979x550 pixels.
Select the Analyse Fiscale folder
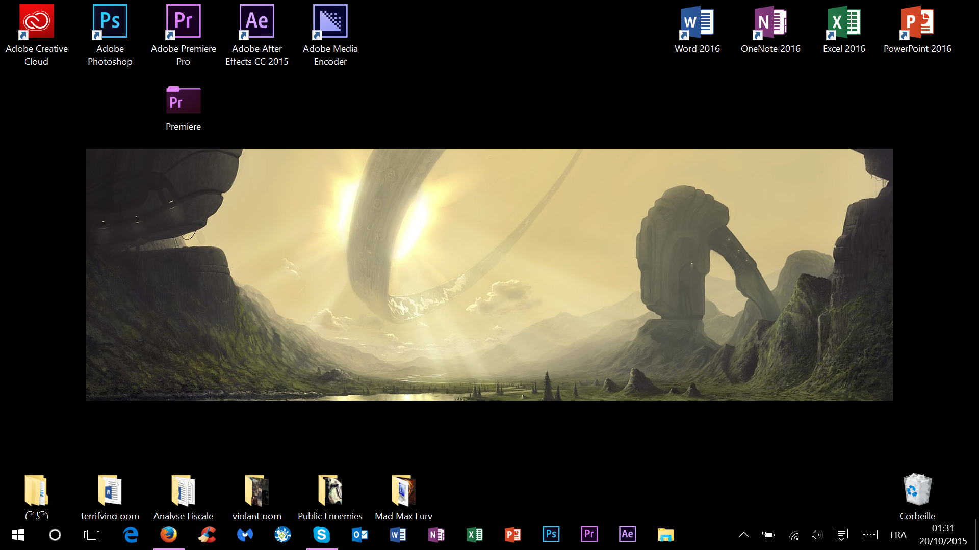tap(184, 497)
